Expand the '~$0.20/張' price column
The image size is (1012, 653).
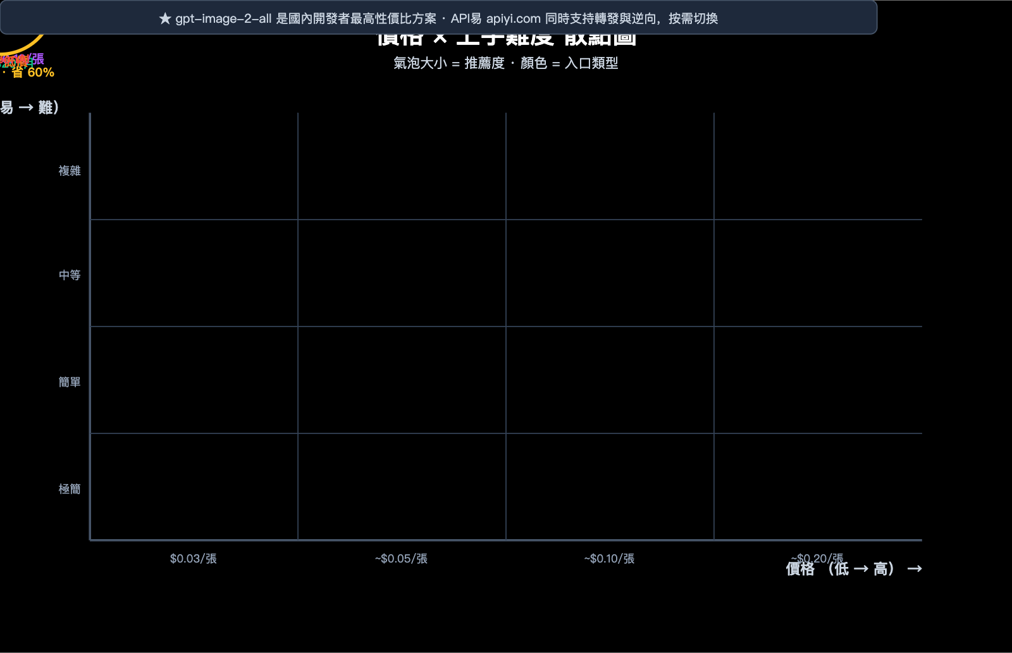[x=817, y=558]
